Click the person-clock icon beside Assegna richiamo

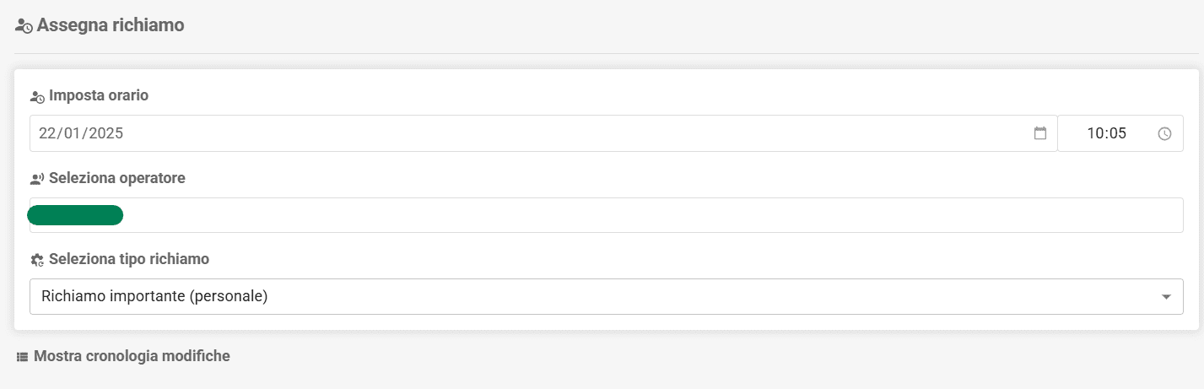point(24,26)
